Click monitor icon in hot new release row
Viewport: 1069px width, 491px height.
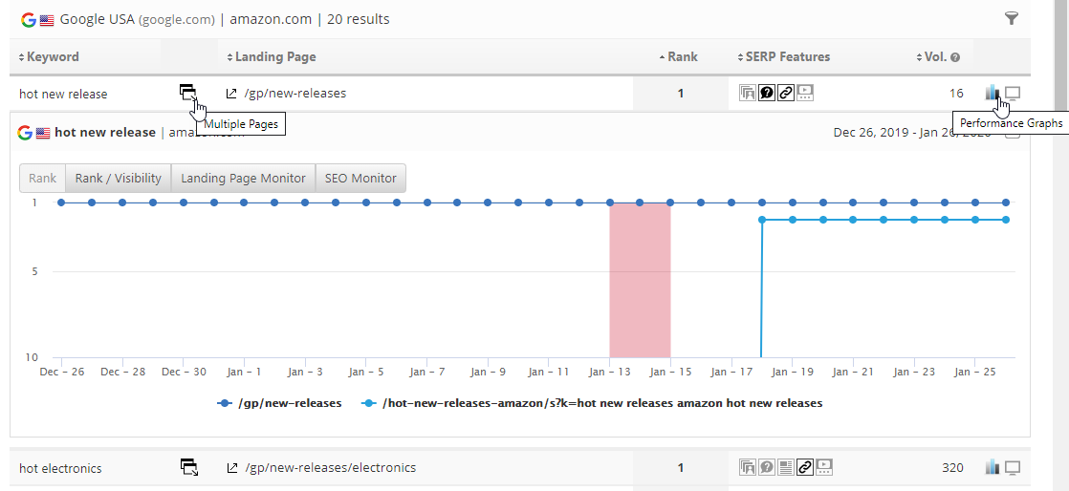1014,93
